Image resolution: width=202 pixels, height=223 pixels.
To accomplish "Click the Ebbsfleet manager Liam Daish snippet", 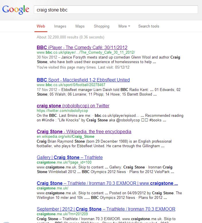I will [x=109, y=92].
